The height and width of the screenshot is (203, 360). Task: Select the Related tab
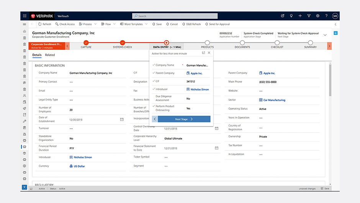(x=50, y=55)
